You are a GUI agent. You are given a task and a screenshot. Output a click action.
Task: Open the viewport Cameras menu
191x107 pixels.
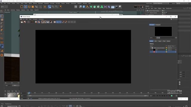(x=13, y=10)
